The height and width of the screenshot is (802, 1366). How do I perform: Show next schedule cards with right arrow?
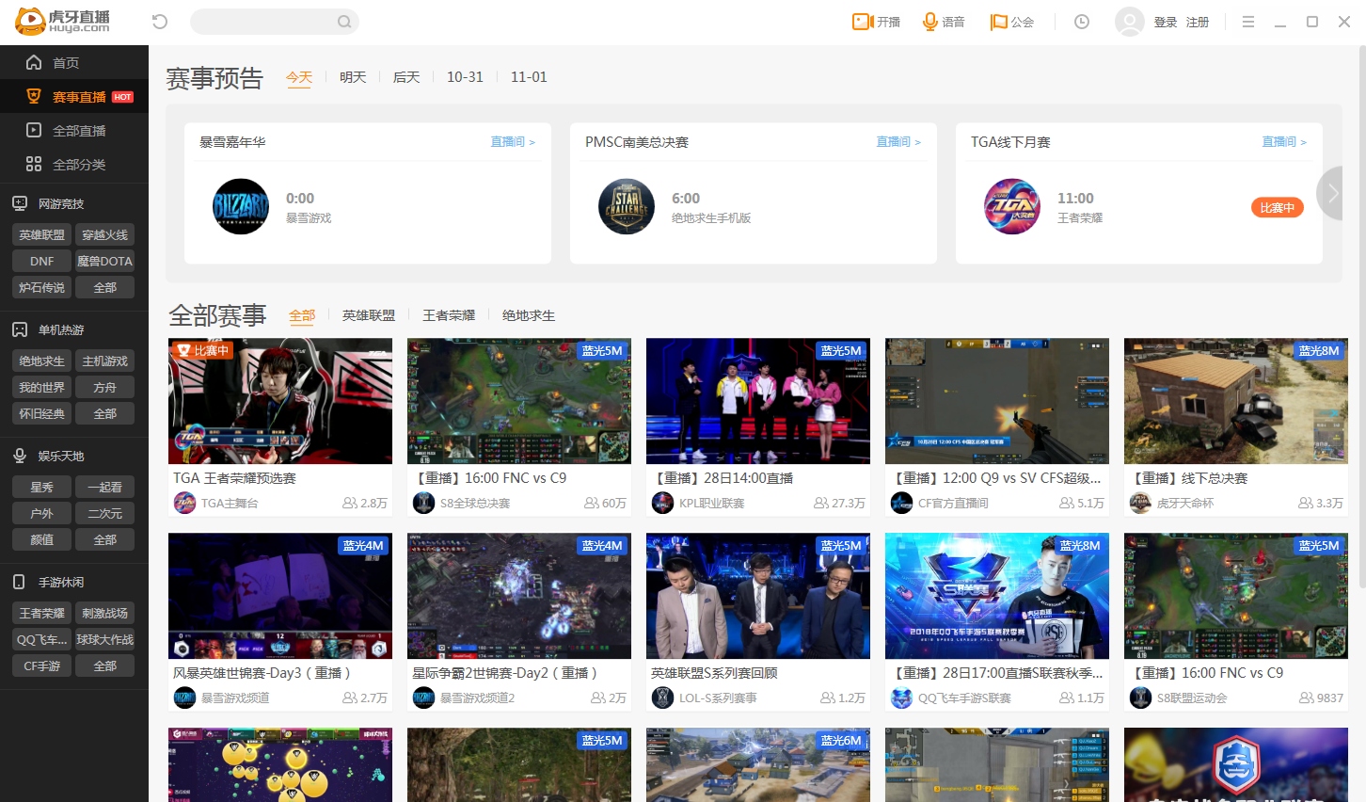(x=1330, y=193)
